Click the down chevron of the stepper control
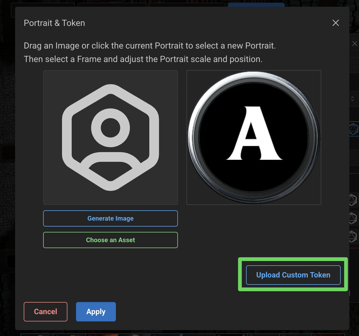359x336 pixels. (353, 100)
